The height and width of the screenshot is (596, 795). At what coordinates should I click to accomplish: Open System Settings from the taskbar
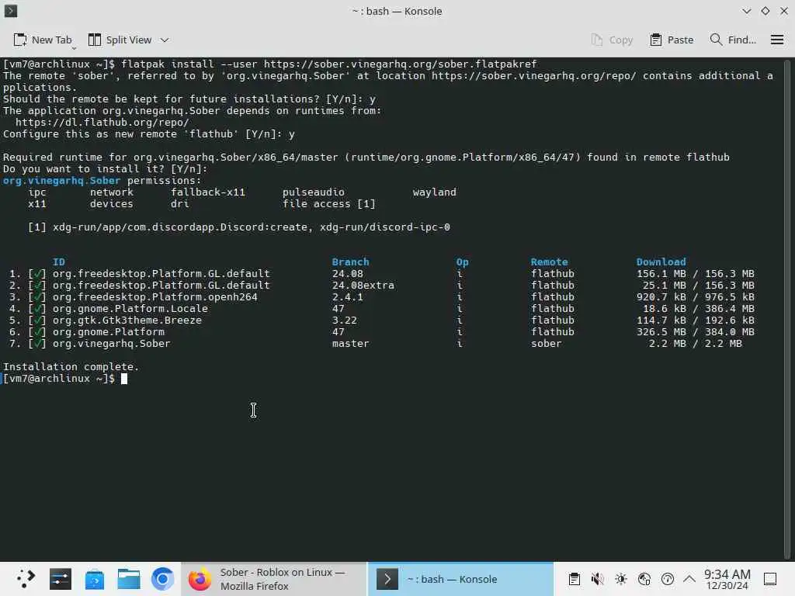[x=61, y=579]
